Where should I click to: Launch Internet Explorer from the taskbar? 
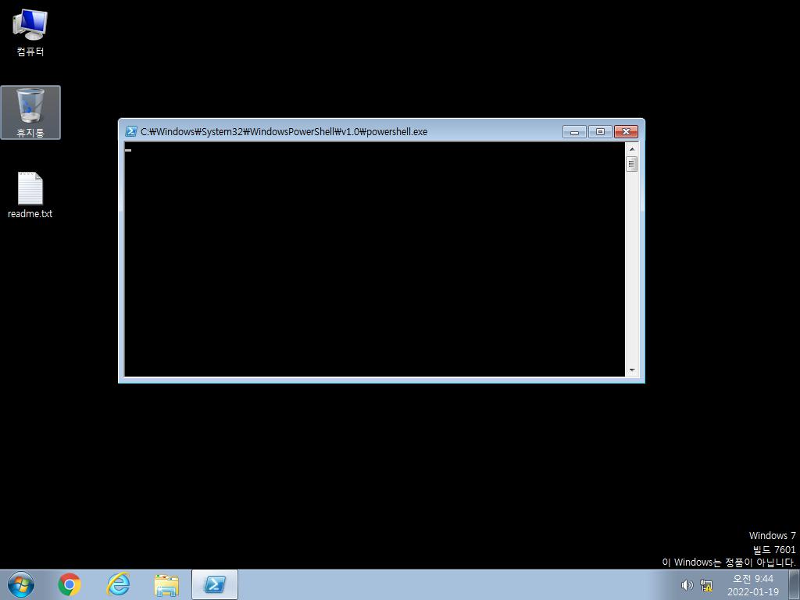pyautogui.click(x=118, y=584)
